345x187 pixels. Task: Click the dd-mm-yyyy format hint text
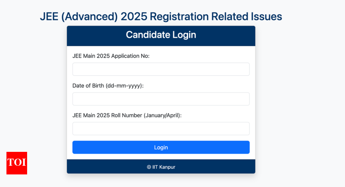pos(124,86)
